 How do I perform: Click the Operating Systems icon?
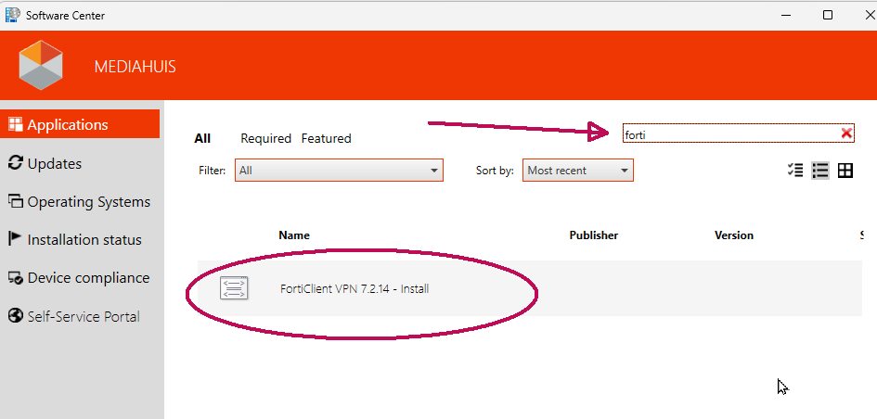(x=15, y=201)
